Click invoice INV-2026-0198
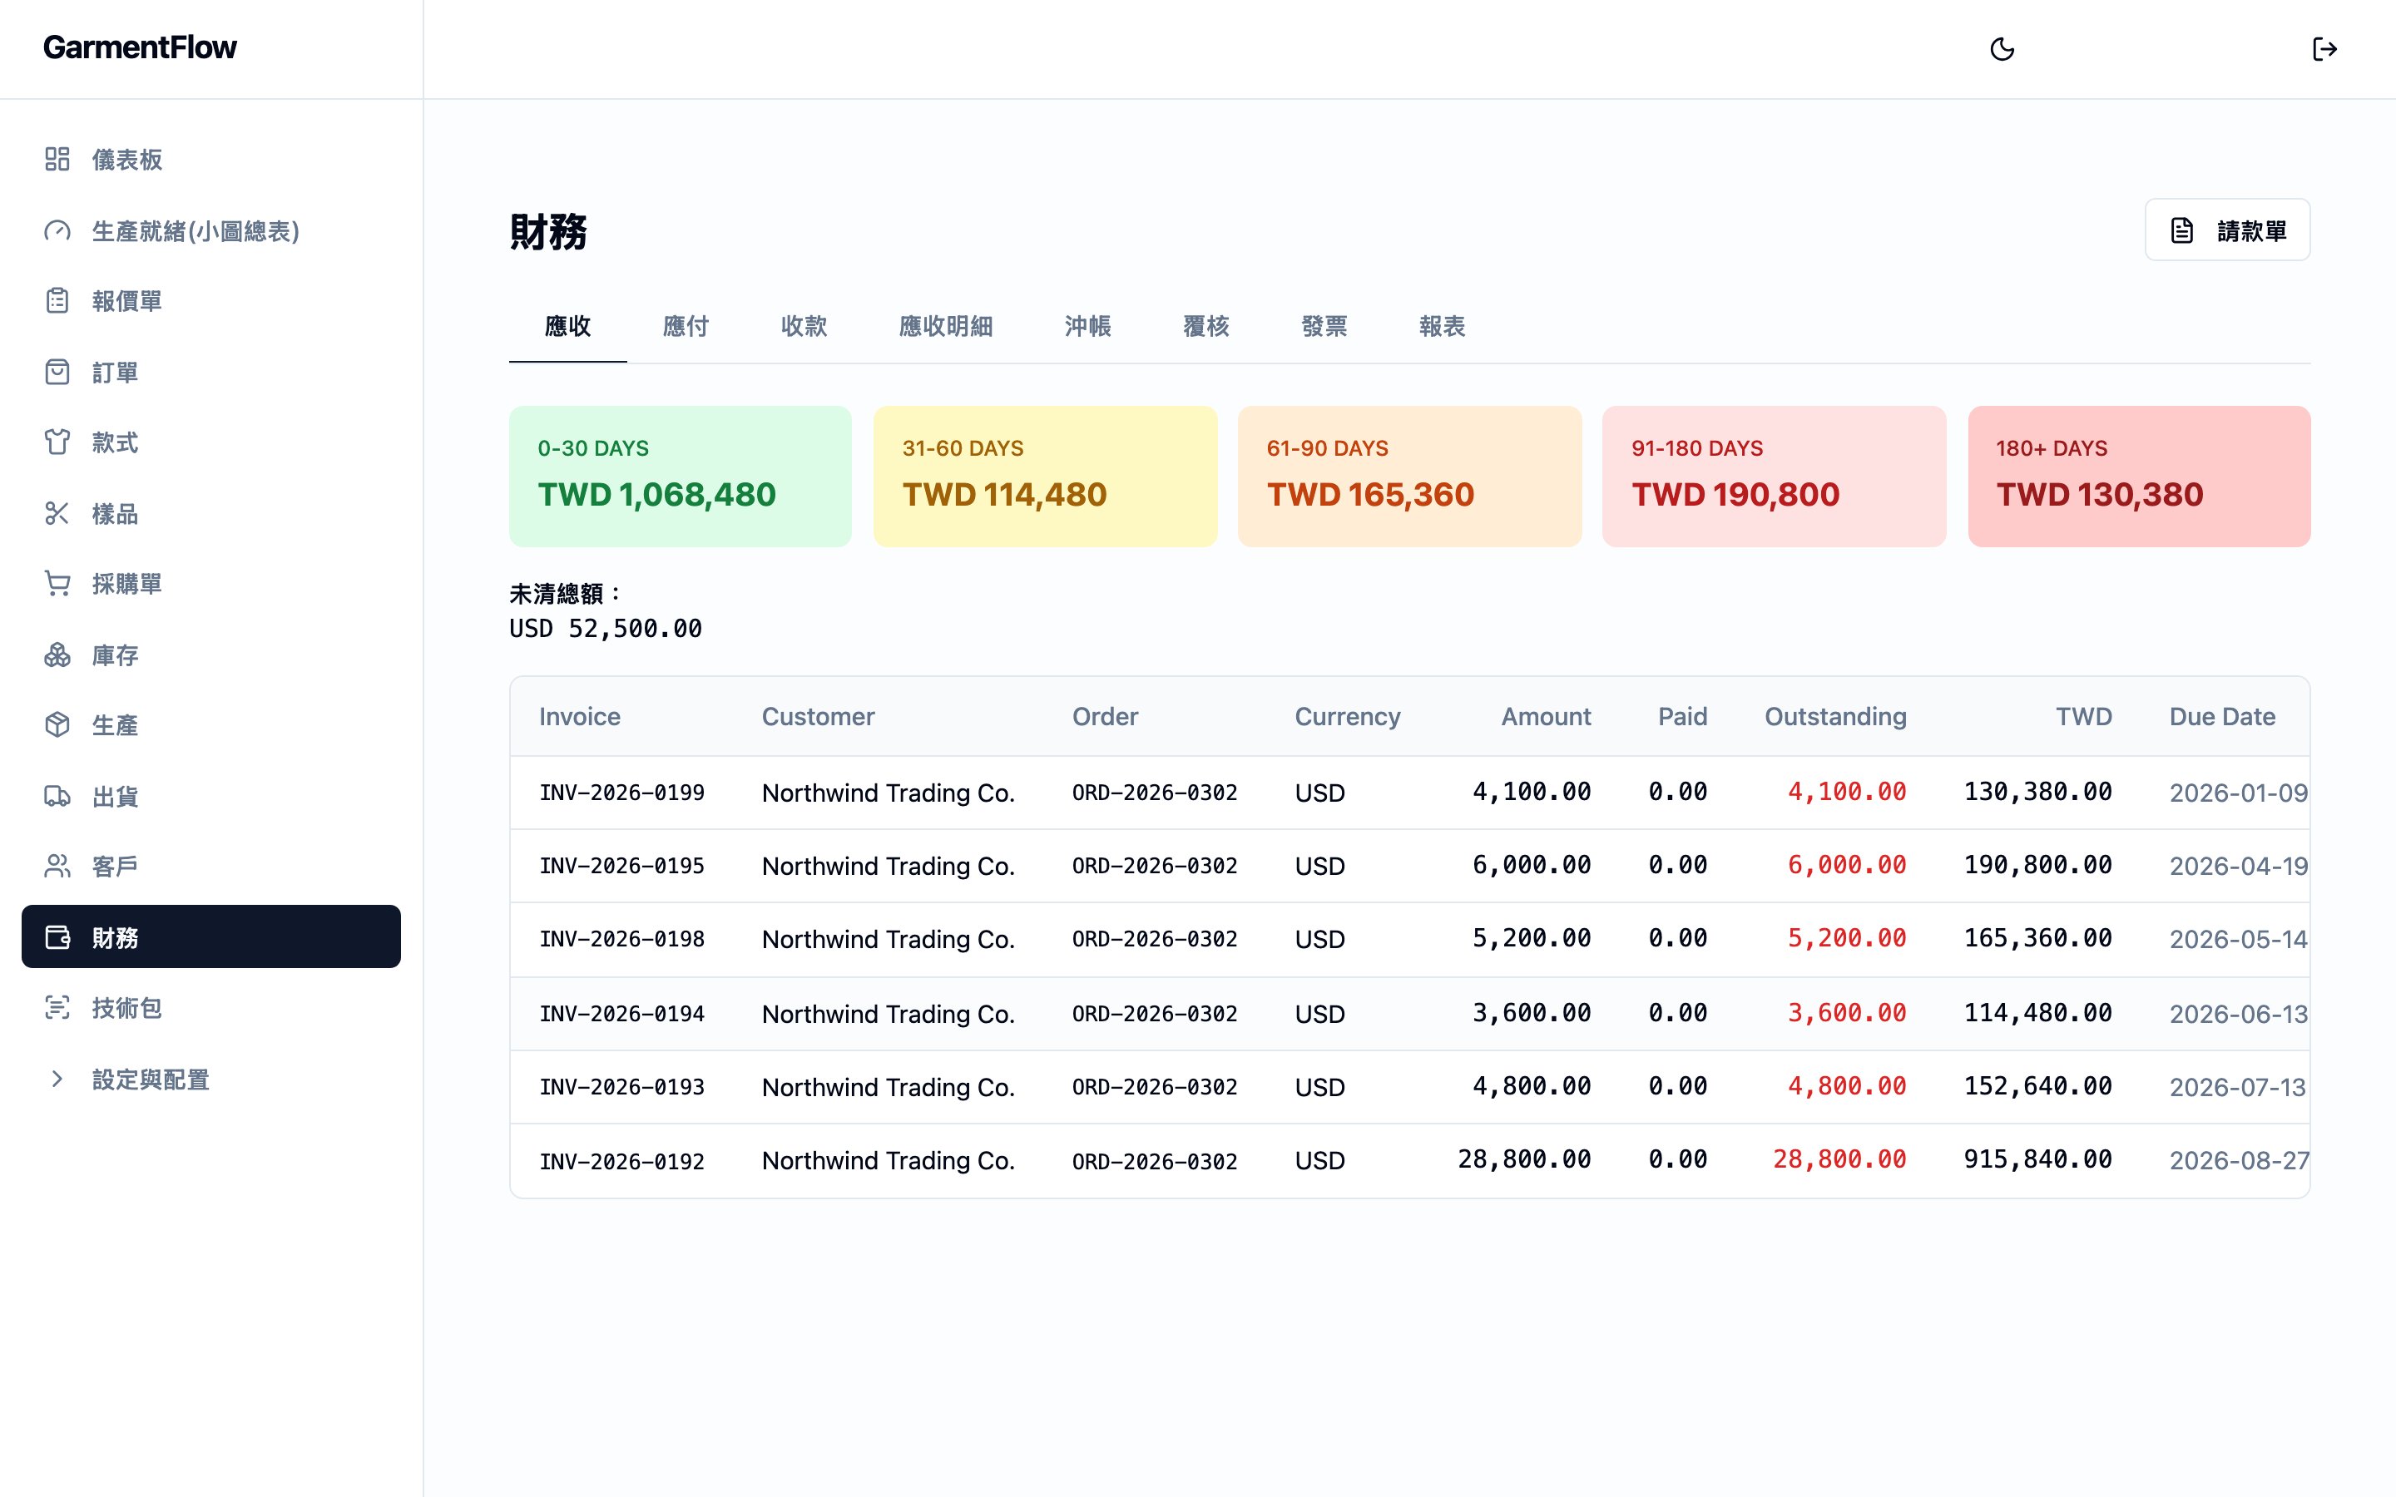This screenshot has height=1497, width=2396. 621,940
